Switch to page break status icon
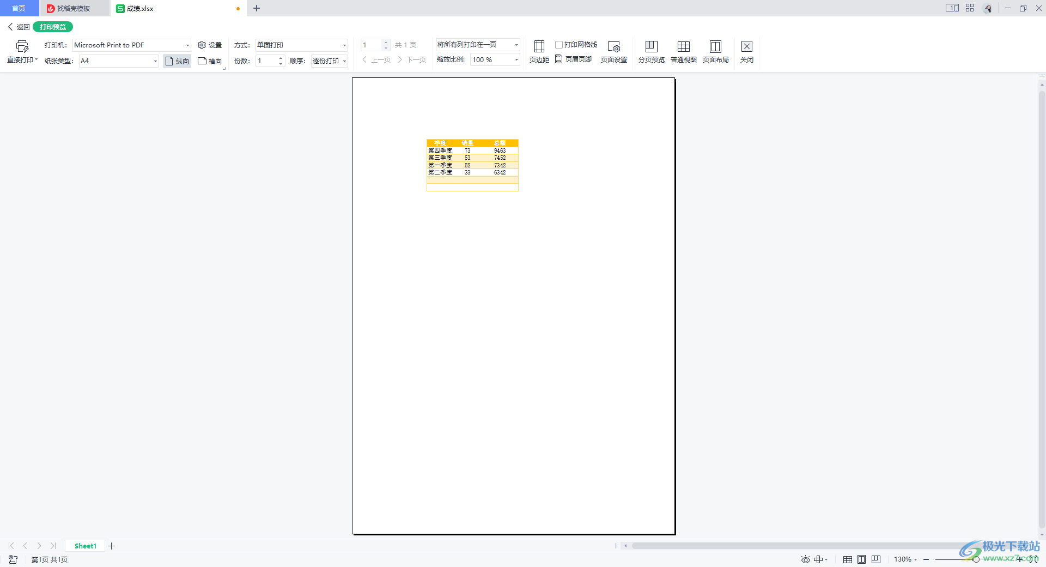This screenshot has height=567, width=1046. click(876, 559)
